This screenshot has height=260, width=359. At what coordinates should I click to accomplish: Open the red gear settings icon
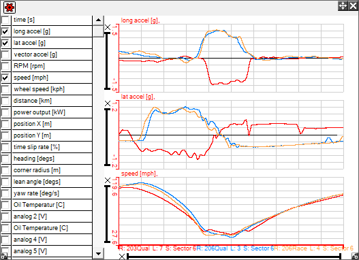pyautogui.click(x=10, y=7)
